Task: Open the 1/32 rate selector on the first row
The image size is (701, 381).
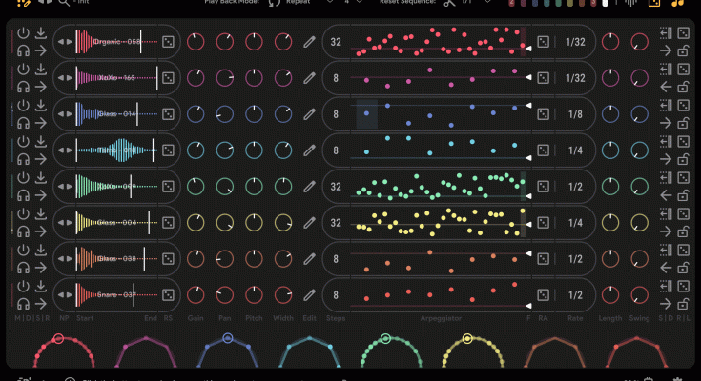Action: [x=575, y=42]
